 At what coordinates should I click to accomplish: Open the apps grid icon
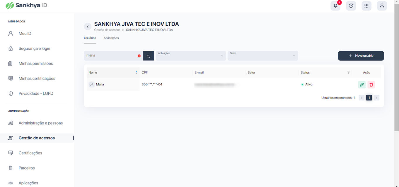[366, 6]
